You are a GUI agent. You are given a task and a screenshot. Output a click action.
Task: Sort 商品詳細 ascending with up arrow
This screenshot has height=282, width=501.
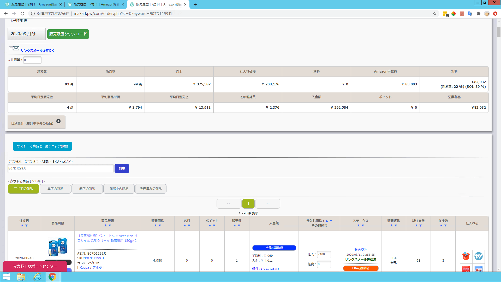(105, 226)
